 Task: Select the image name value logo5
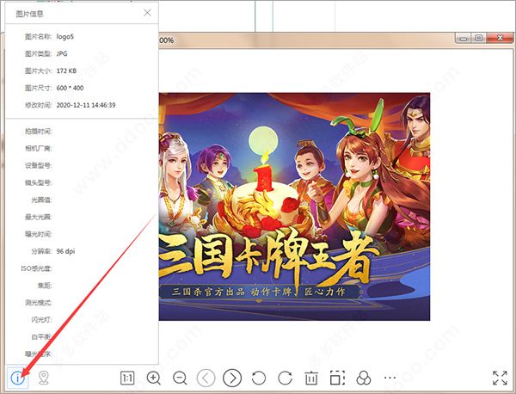click(x=65, y=36)
